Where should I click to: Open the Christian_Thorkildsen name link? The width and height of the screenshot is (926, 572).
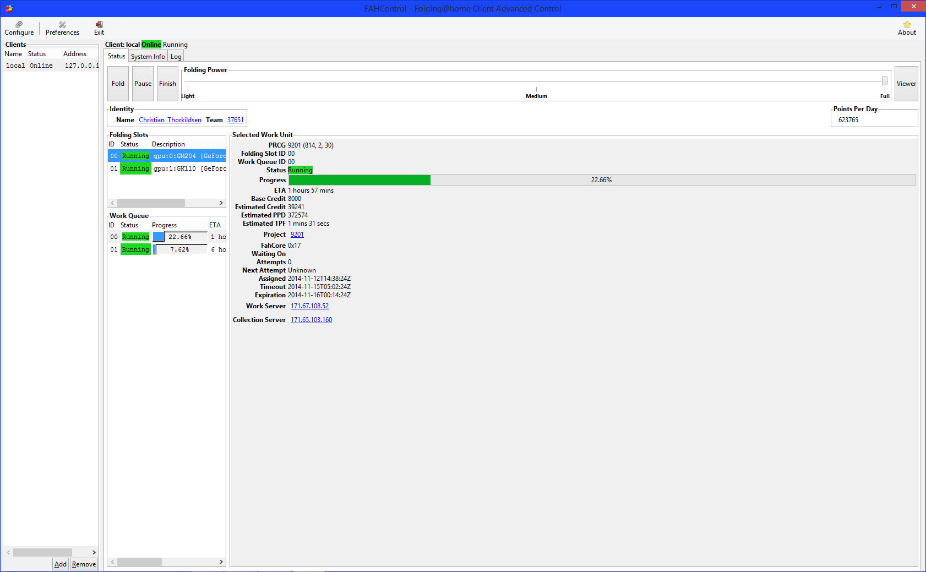pos(170,120)
